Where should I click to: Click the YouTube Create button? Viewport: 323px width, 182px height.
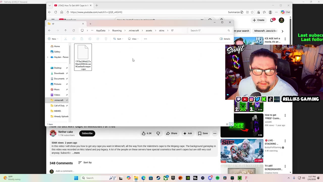pos(259,20)
